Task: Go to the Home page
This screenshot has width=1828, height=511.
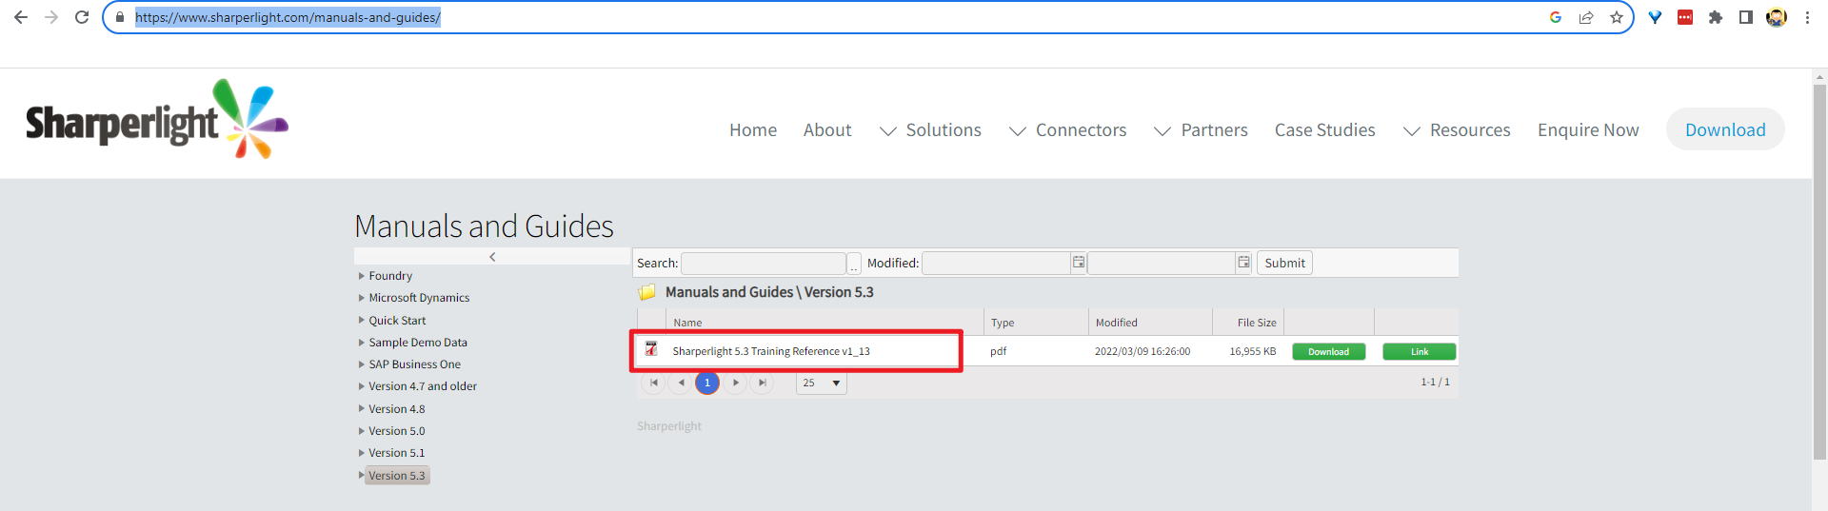Action: (x=753, y=130)
